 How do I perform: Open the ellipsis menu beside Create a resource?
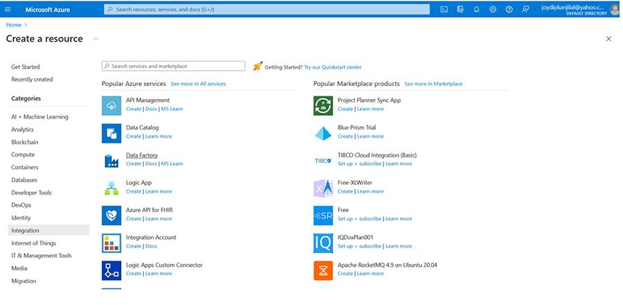tap(96, 39)
